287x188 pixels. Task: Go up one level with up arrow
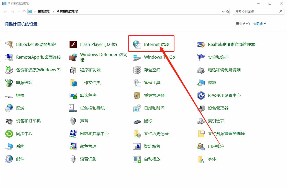[24, 12]
